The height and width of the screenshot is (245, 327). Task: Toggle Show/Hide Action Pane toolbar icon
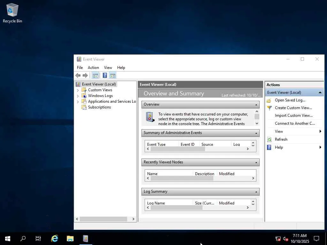(x=113, y=75)
